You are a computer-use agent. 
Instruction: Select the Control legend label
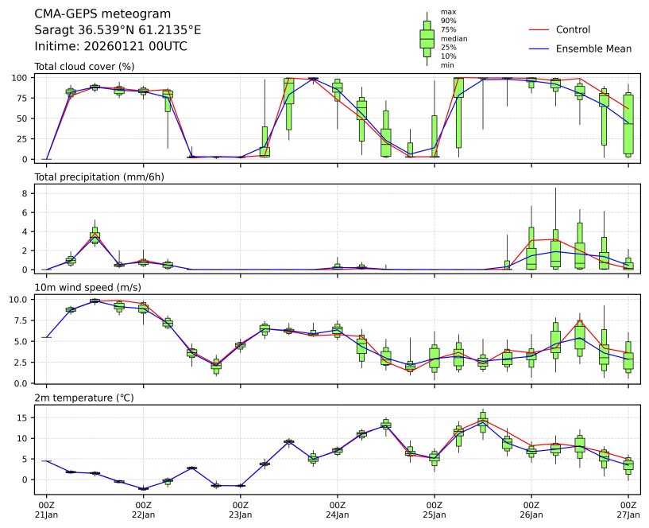coord(573,29)
